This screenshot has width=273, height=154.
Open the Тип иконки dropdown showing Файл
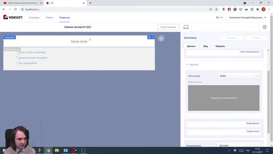click(x=238, y=76)
